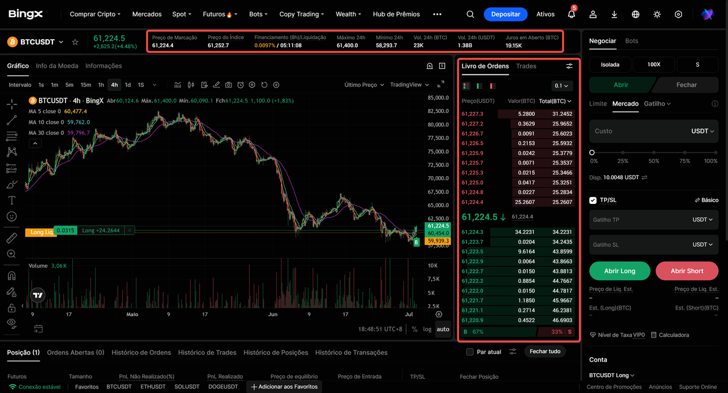The width and height of the screenshot is (728, 393).
Task: Open order book filter settings icon
Action: (x=569, y=66)
